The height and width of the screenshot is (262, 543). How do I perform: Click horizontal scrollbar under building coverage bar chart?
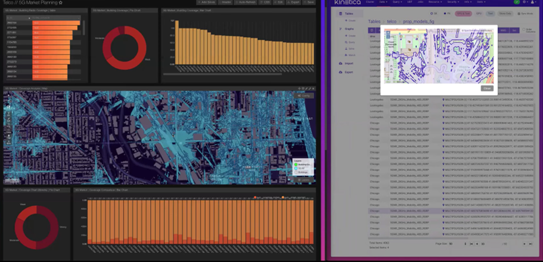tap(222, 74)
